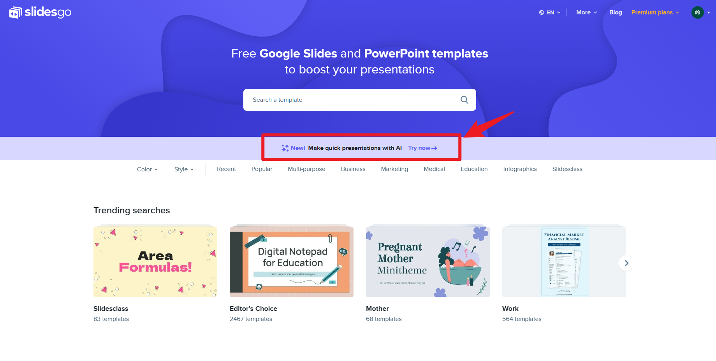Open the Work trending search link

(x=510, y=309)
